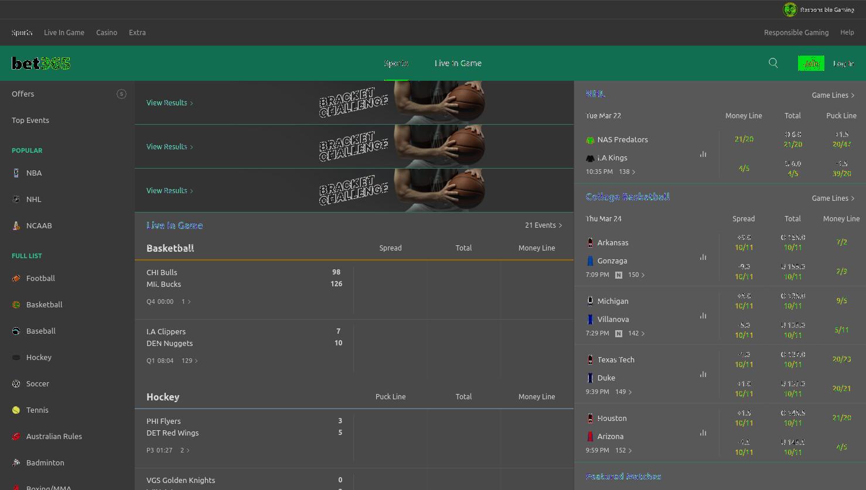Select the NBA sidebar icon

pos(16,173)
